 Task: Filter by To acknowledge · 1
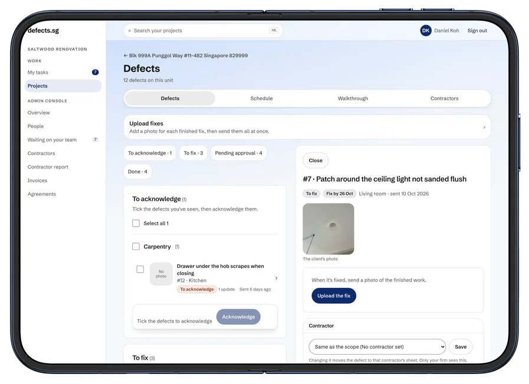150,153
